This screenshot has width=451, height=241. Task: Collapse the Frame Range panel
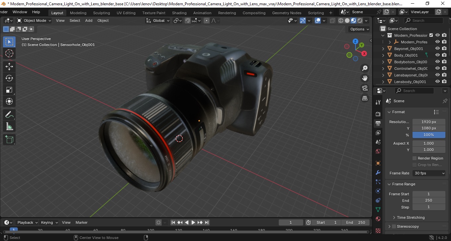[389, 184]
